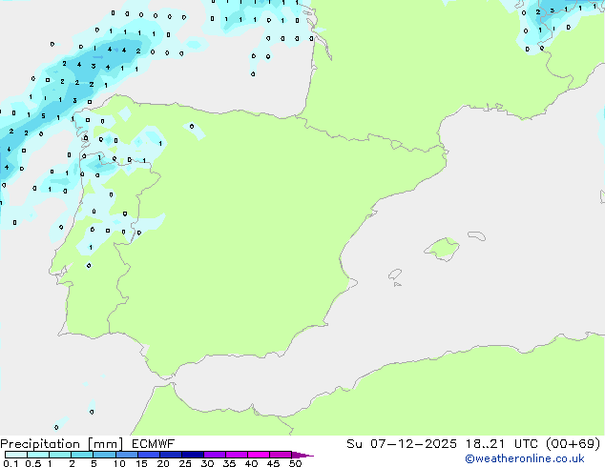Click the legend scale label '25'
This screenshot has height=467, width=605.
tap(185, 463)
